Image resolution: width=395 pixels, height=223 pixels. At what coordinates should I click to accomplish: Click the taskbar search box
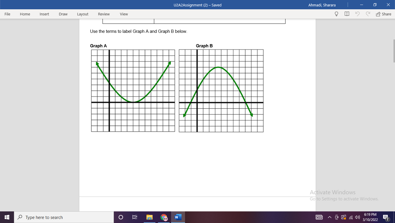tap(64, 217)
